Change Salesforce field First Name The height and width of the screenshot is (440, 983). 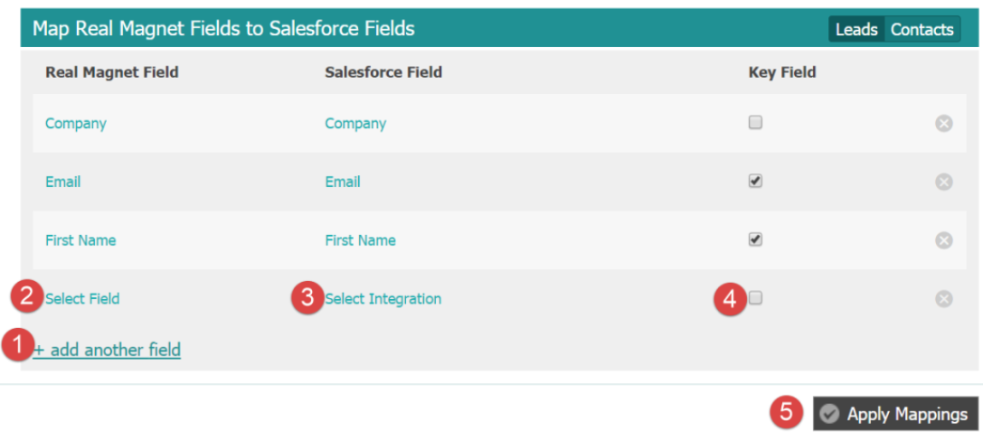pyautogui.click(x=360, y=240)
